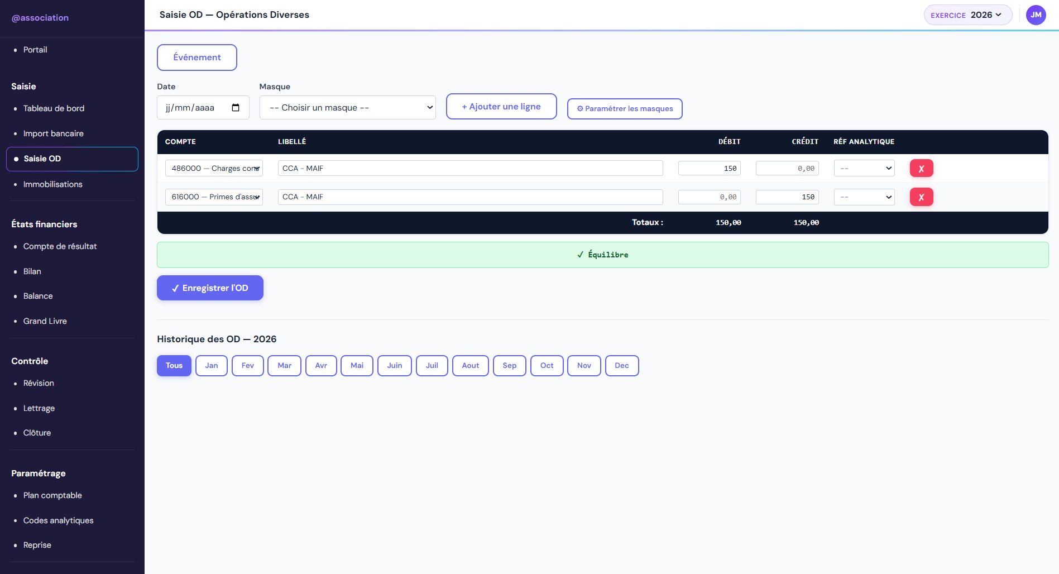1059x574 pixels.
Task: Filter history by Tous months
Action: pos(174,366)
